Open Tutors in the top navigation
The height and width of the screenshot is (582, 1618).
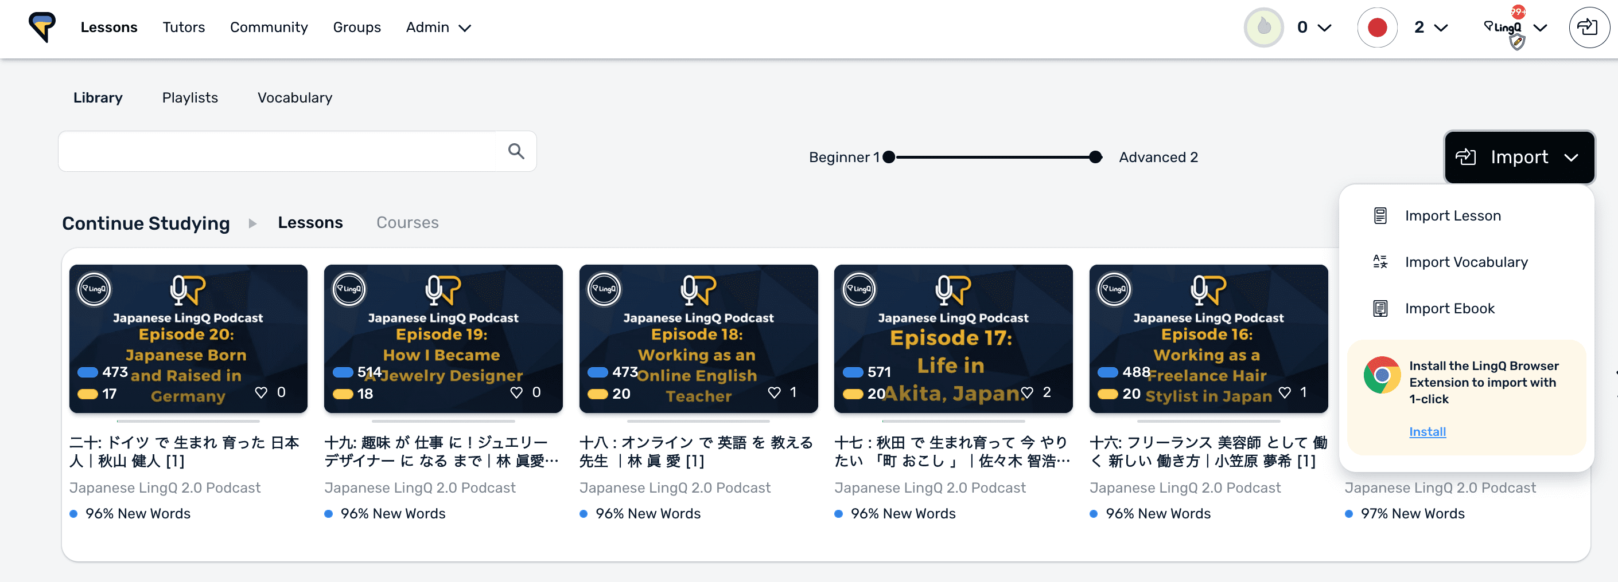click(184, 27)
